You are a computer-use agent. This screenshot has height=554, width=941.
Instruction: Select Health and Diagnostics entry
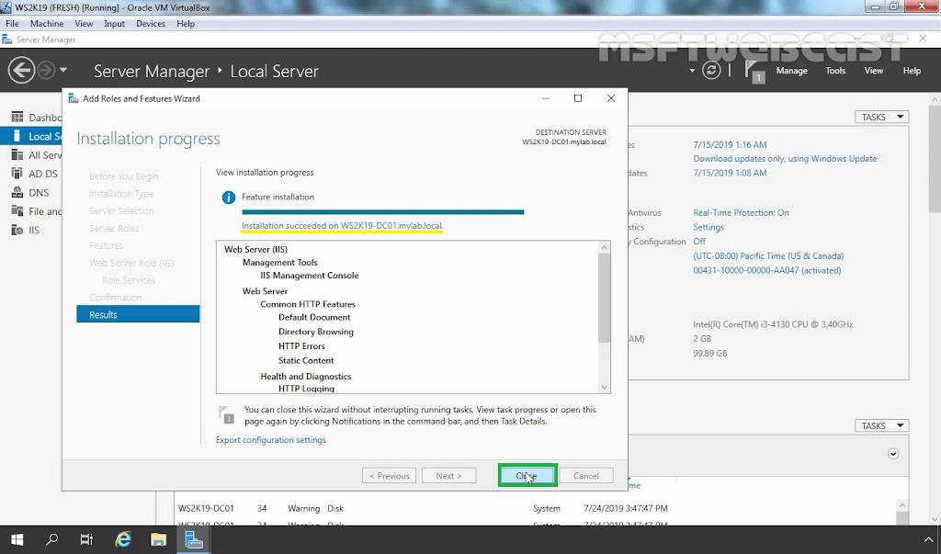pos(305,377)
